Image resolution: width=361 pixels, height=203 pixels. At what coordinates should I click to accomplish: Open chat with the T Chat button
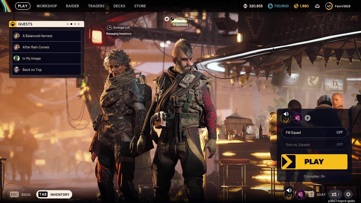[317, 195]
